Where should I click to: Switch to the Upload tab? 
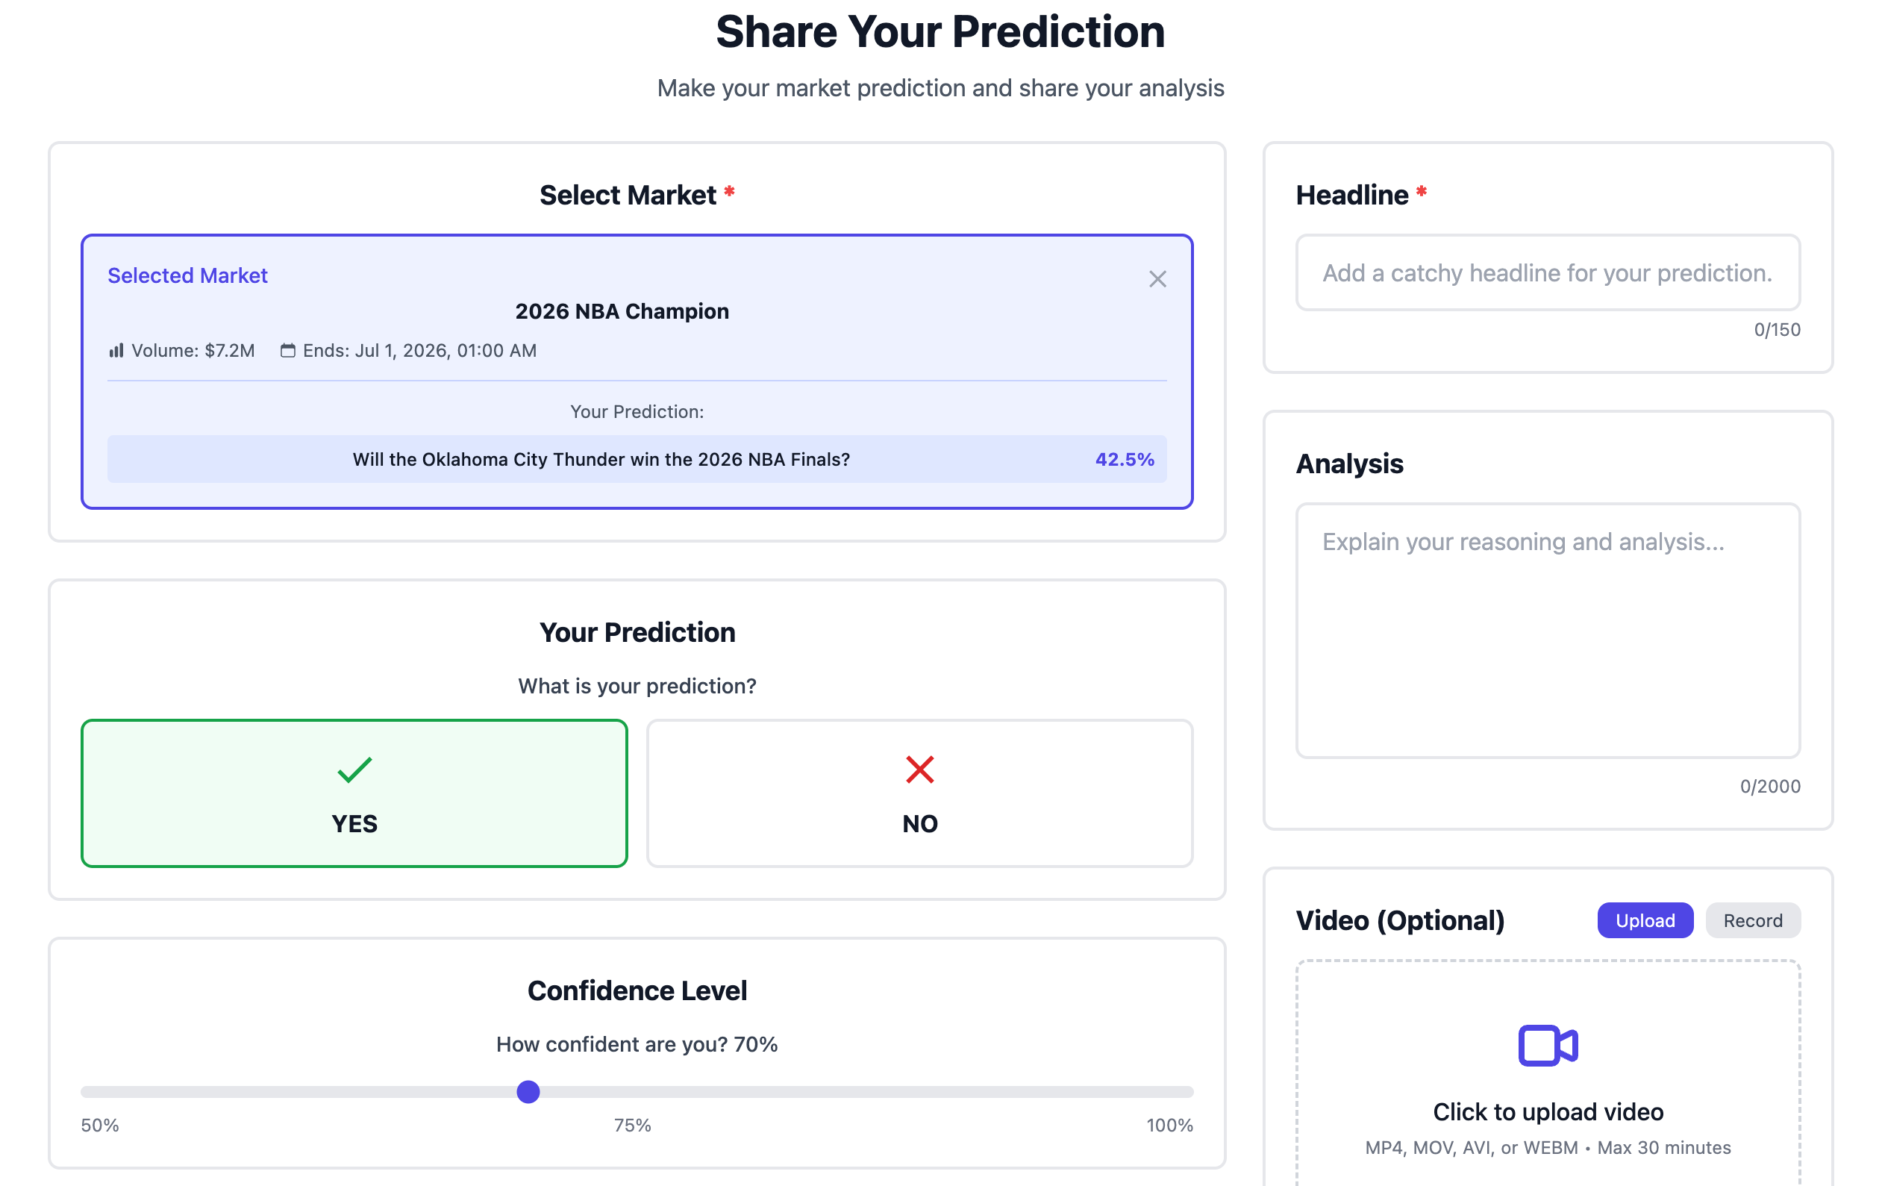1645,920
